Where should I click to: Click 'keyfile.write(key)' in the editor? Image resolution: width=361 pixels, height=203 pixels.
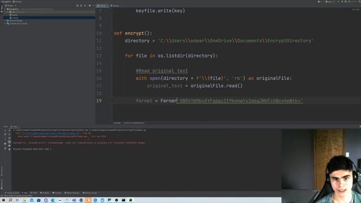160,11
